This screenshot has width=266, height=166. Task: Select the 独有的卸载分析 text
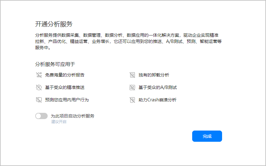(154, 75)
